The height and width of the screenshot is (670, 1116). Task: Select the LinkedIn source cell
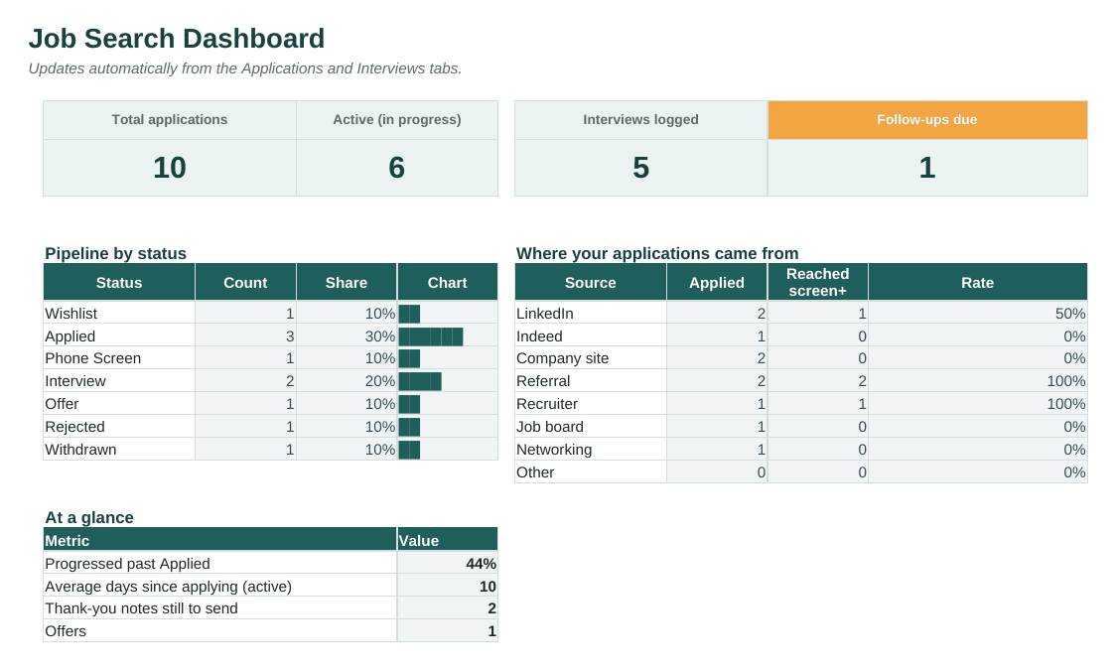[x=591, y=313]
